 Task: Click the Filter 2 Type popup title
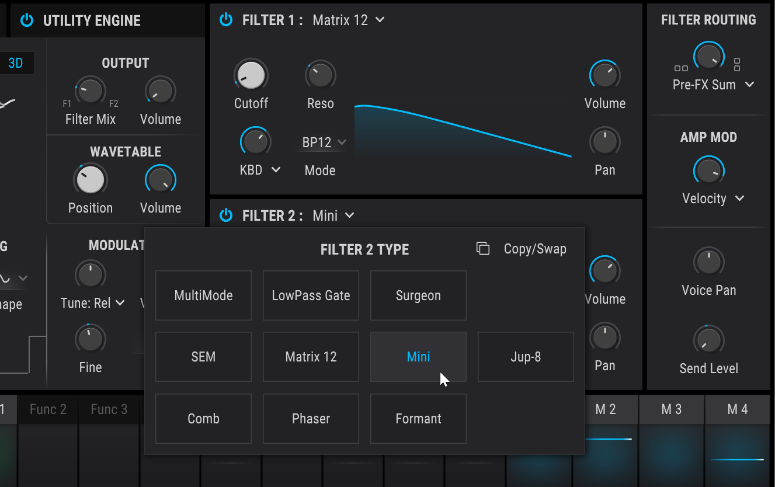(364, 249)
